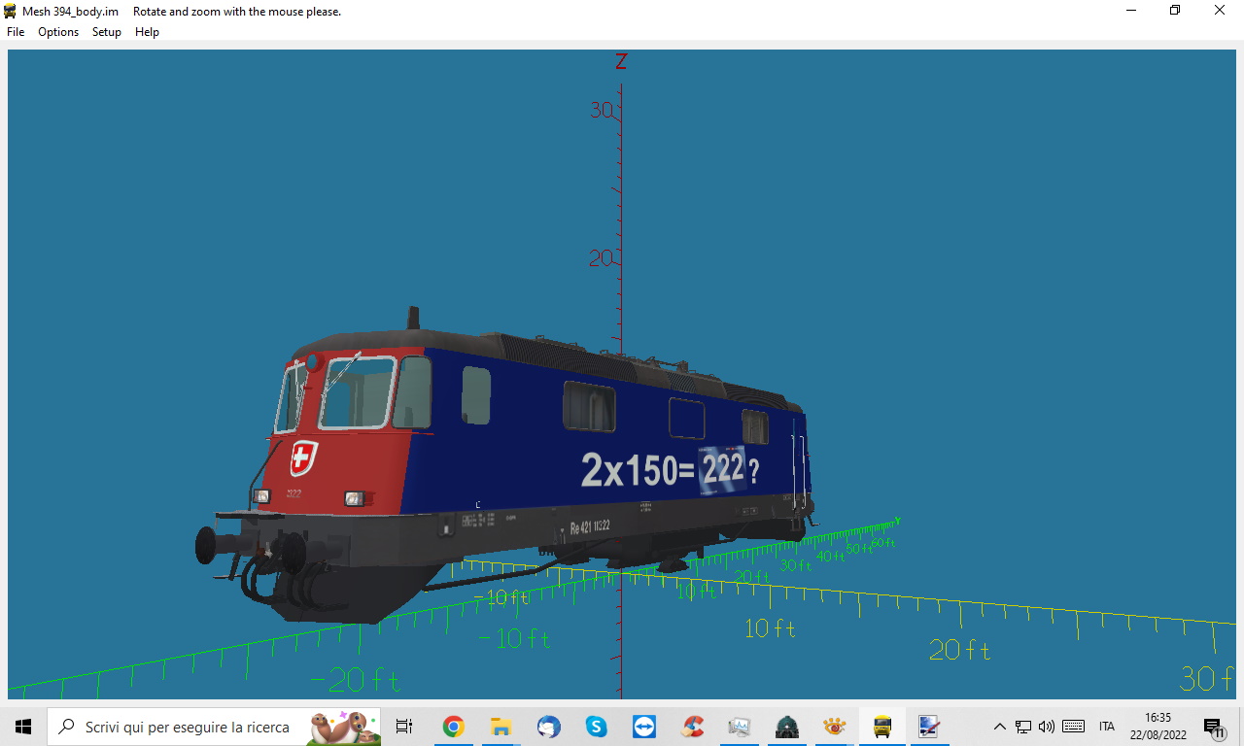Show hidden system tray icons
This screenshot has height=746, width=1244.
pyautogui.click(x=999, y=727)
